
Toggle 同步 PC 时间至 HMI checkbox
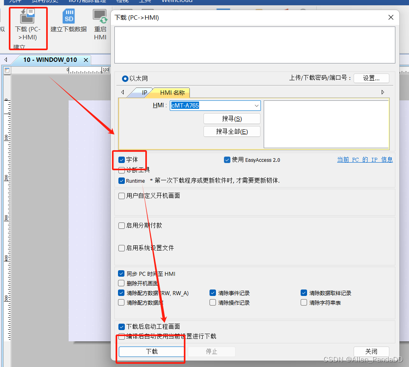click(x=121, y=273)
